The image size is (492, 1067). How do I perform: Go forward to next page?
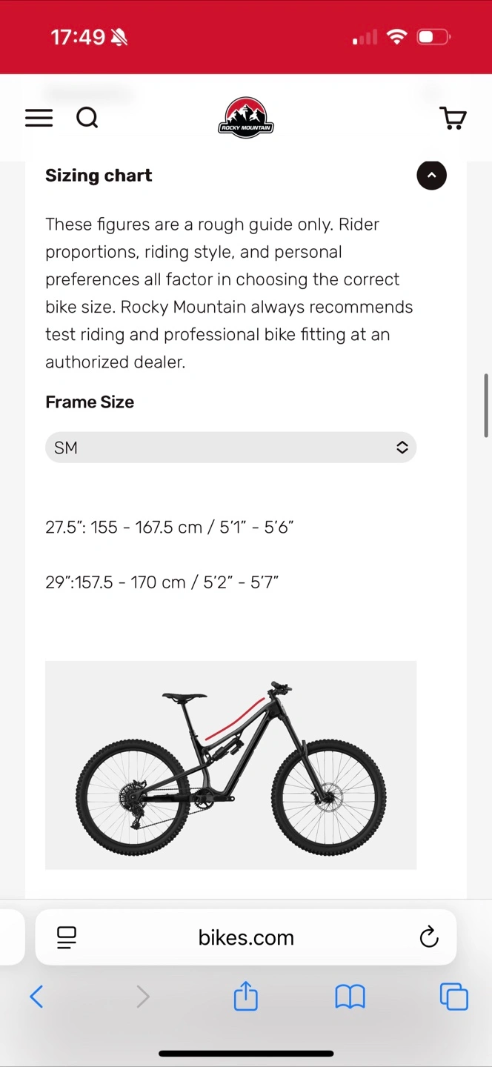143,997
